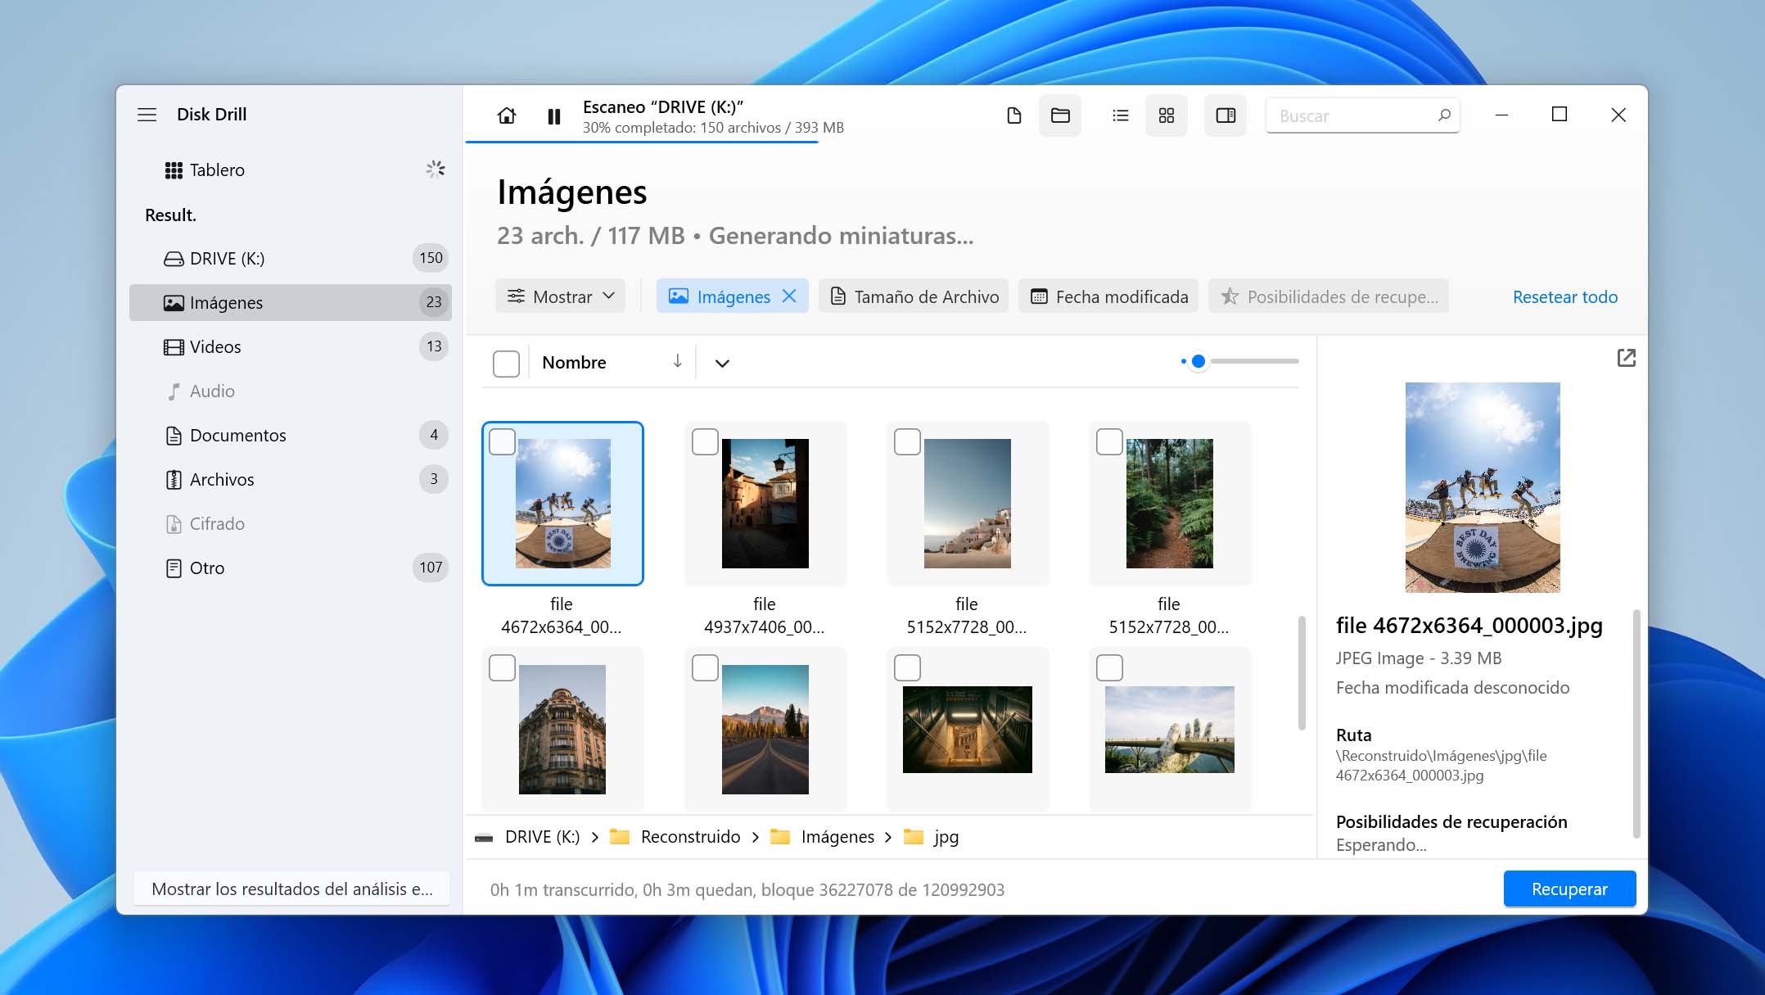Click Resetear todo link
This screenshot has height=995, width=1765.
[x=1564, y=297]
